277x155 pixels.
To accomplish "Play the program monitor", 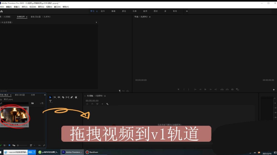I will [205, 90].
